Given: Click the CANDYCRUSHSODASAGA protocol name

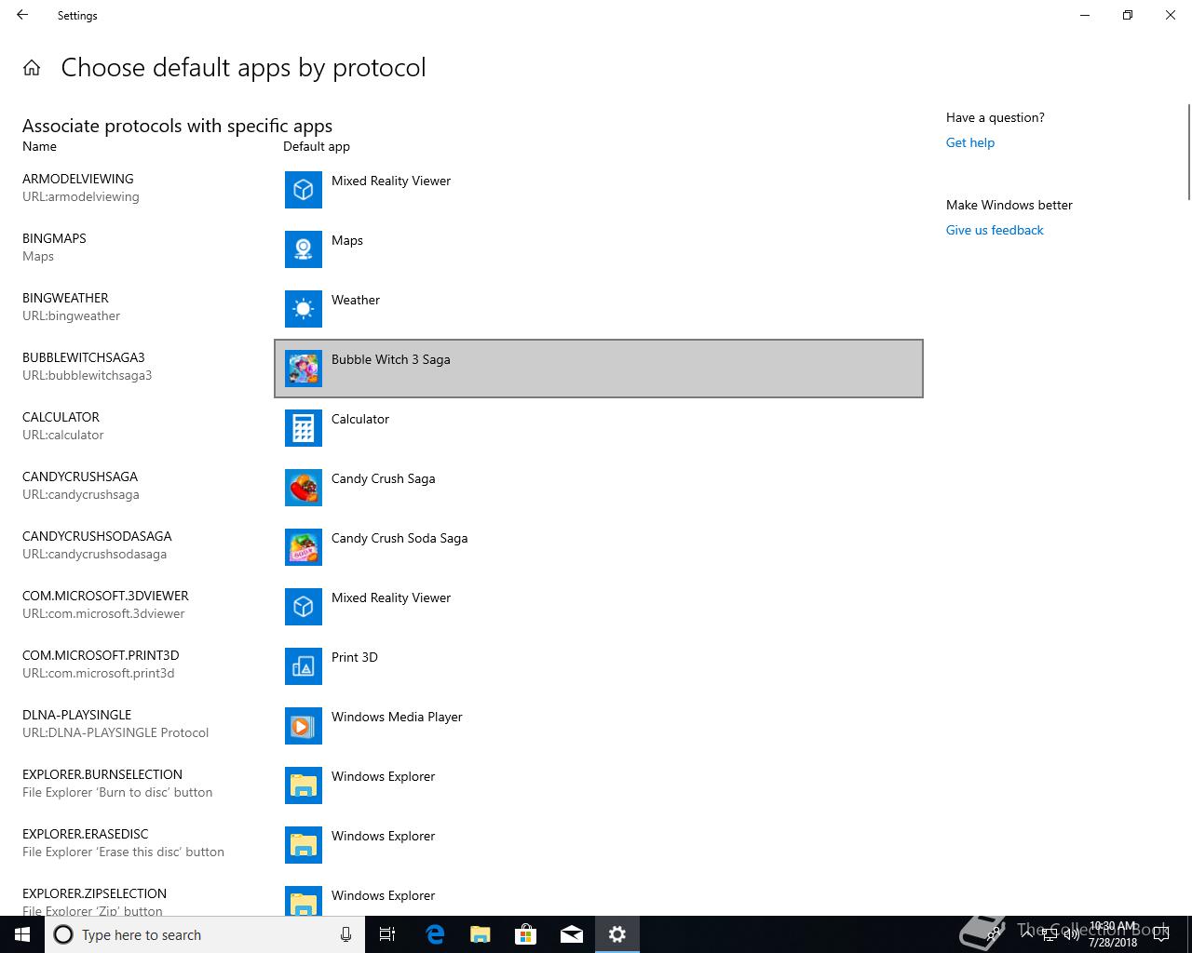Looking at the screenshot, I should (97, 536).
